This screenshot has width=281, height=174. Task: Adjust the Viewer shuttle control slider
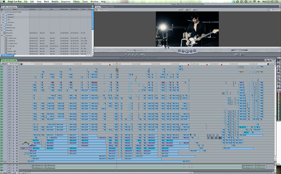tap(135, 50)
